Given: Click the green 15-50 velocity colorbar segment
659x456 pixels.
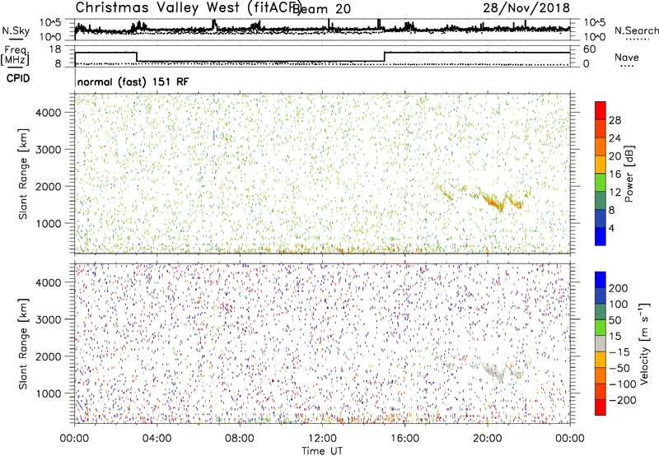Looking at the screenshot, I should click(601, 328).
